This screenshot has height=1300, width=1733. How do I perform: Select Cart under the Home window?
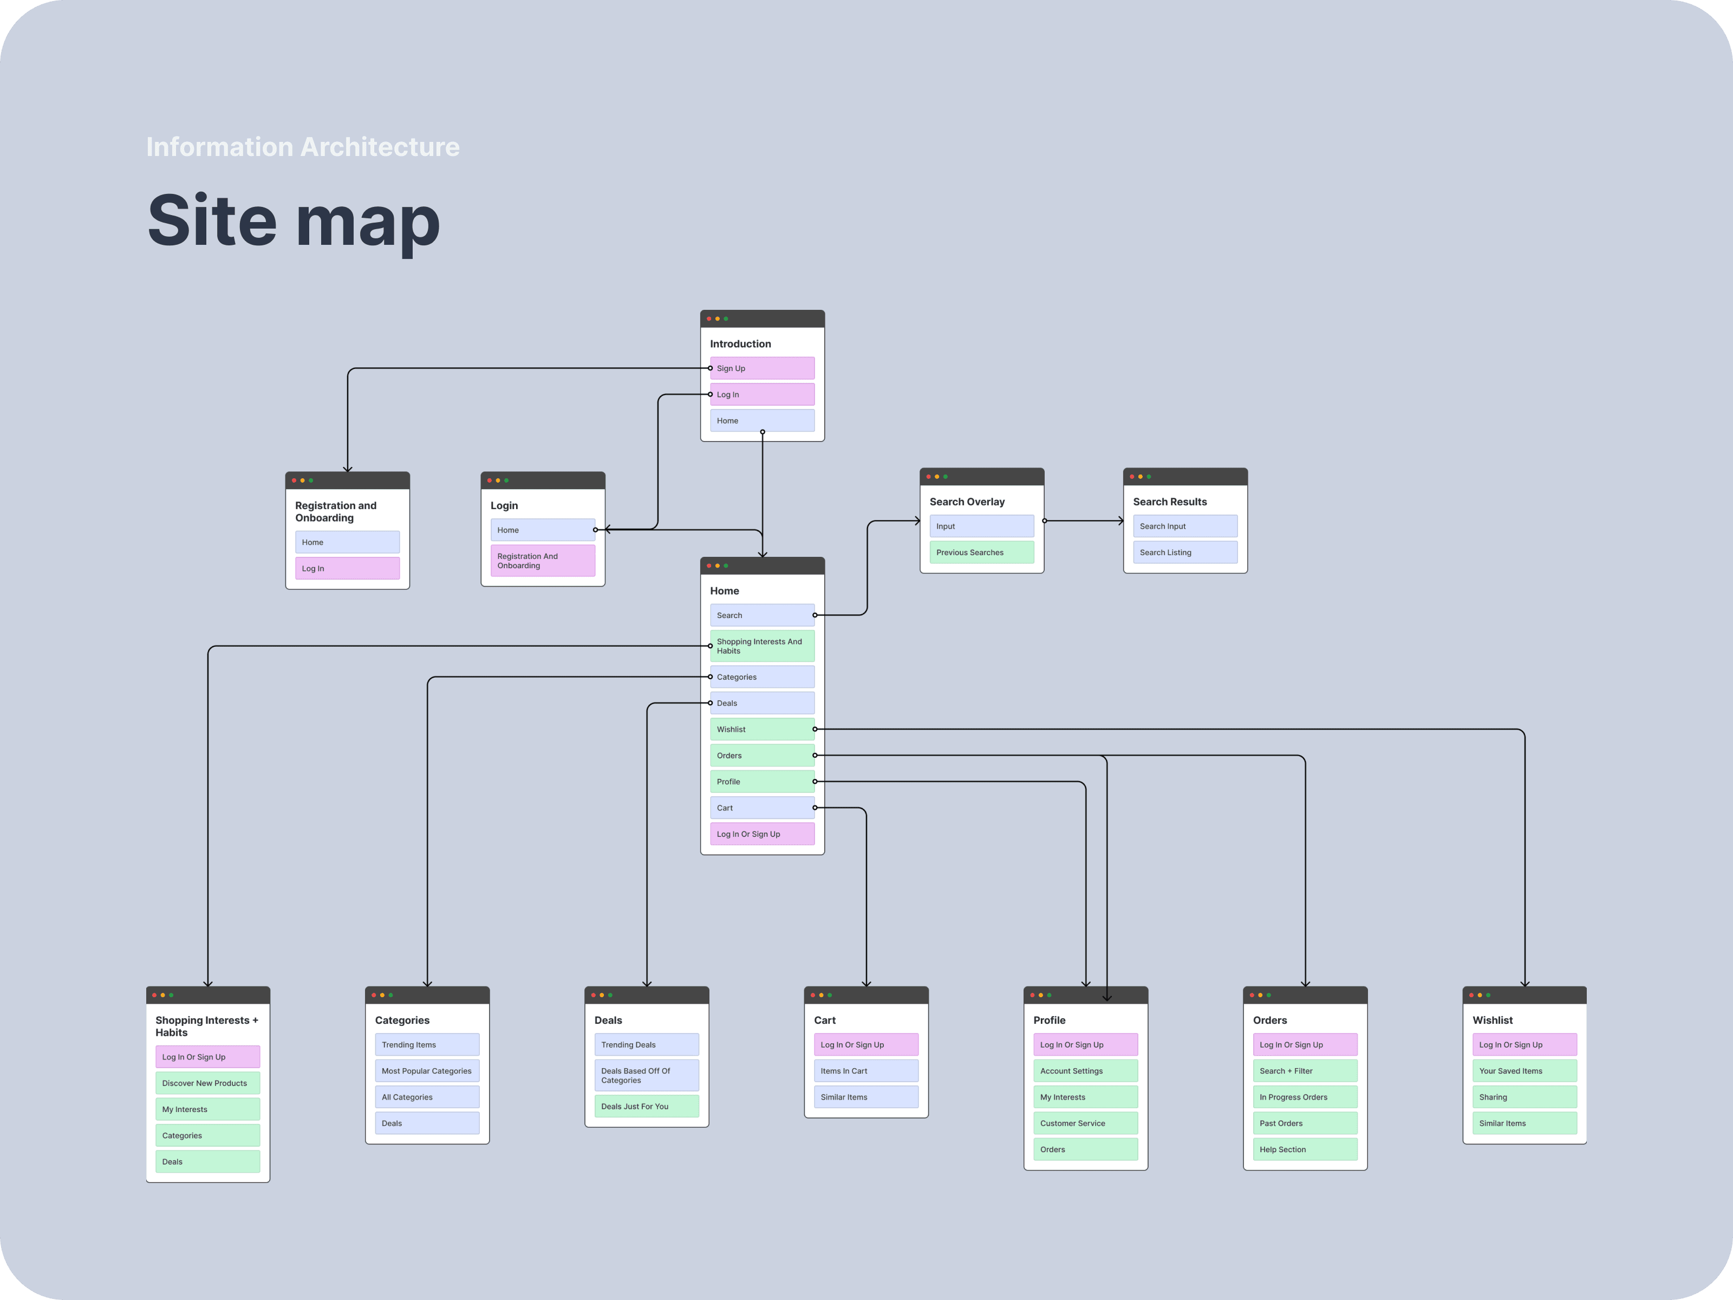(761, 807)
